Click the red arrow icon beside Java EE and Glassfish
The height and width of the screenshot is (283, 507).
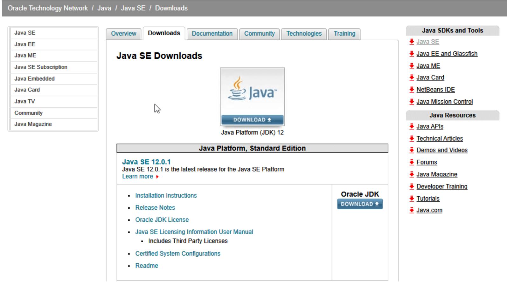[x=412, y=54]
